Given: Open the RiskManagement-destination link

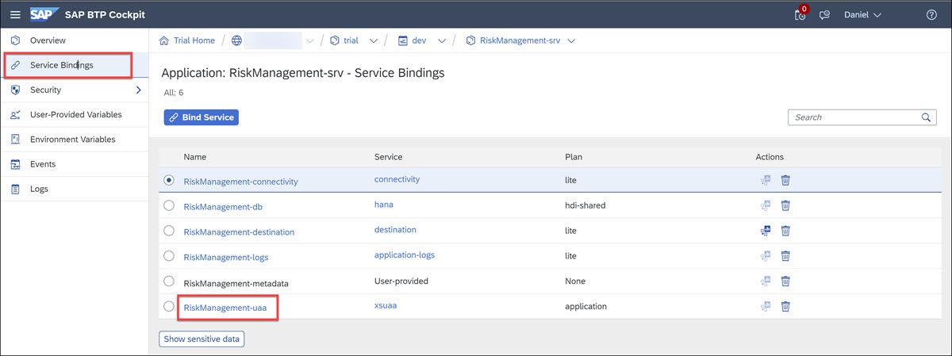Looking at the screenshot, I should [239, 232].
